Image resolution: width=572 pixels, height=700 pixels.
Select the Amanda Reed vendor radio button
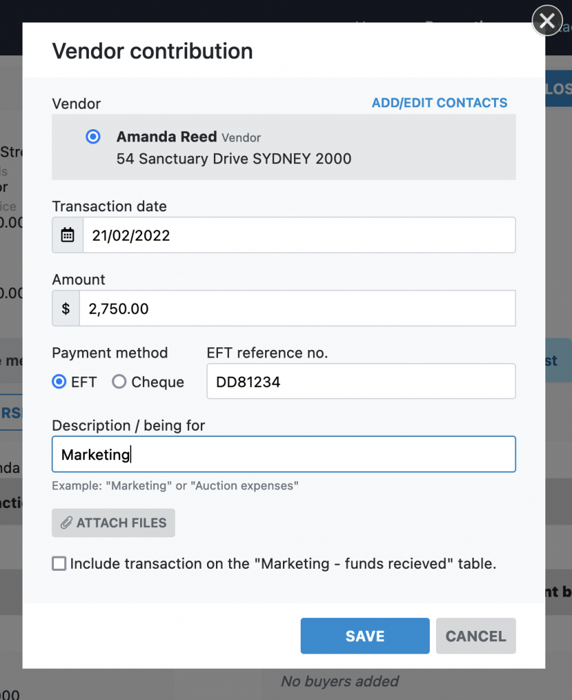(93, 137)
